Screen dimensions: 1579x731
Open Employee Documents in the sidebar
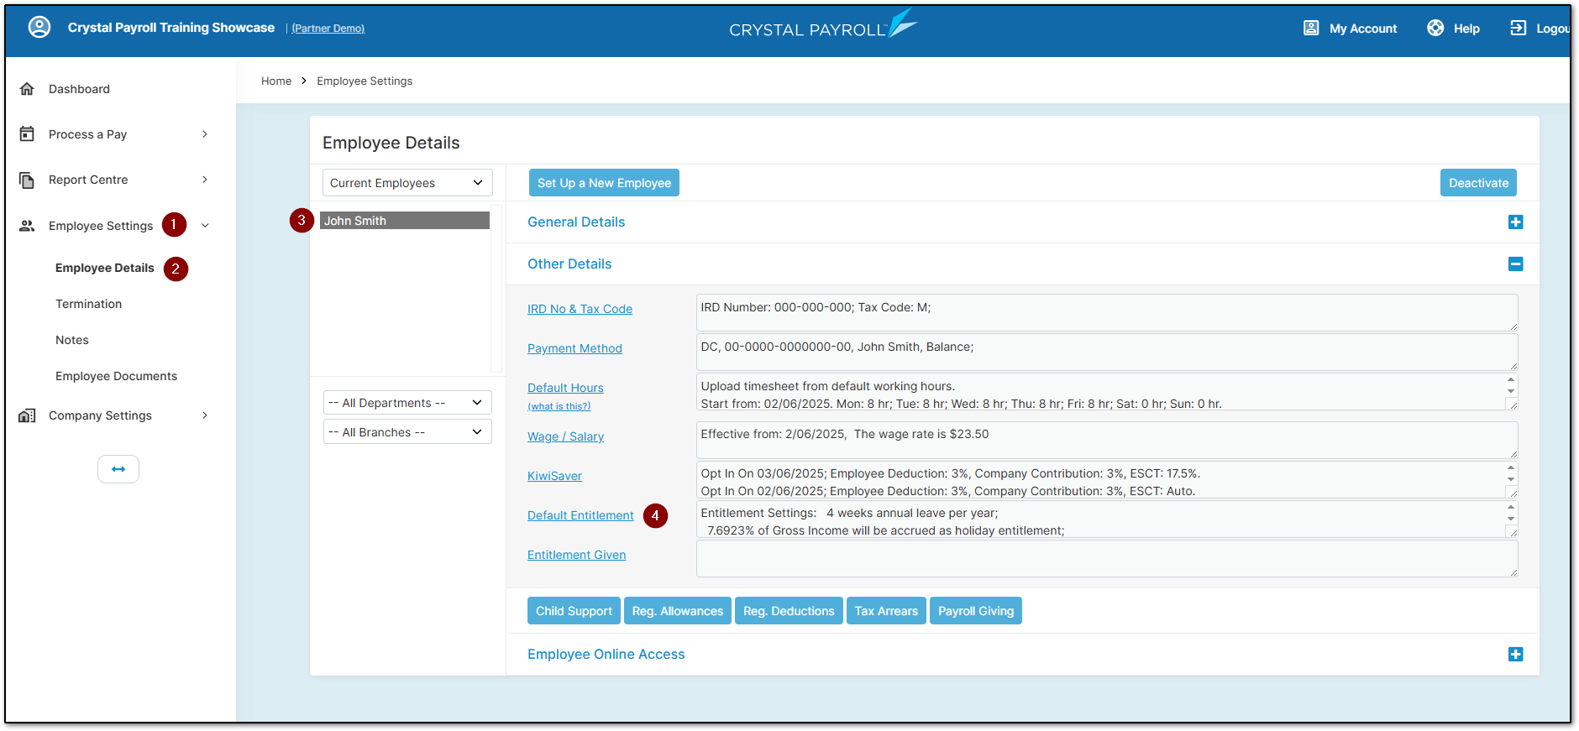[117, 376]
